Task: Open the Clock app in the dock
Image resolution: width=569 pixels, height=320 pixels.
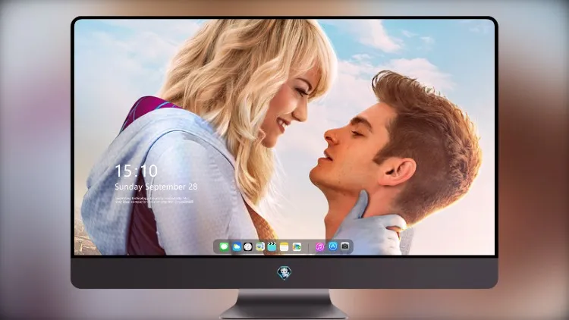Action: coord(248,246)
